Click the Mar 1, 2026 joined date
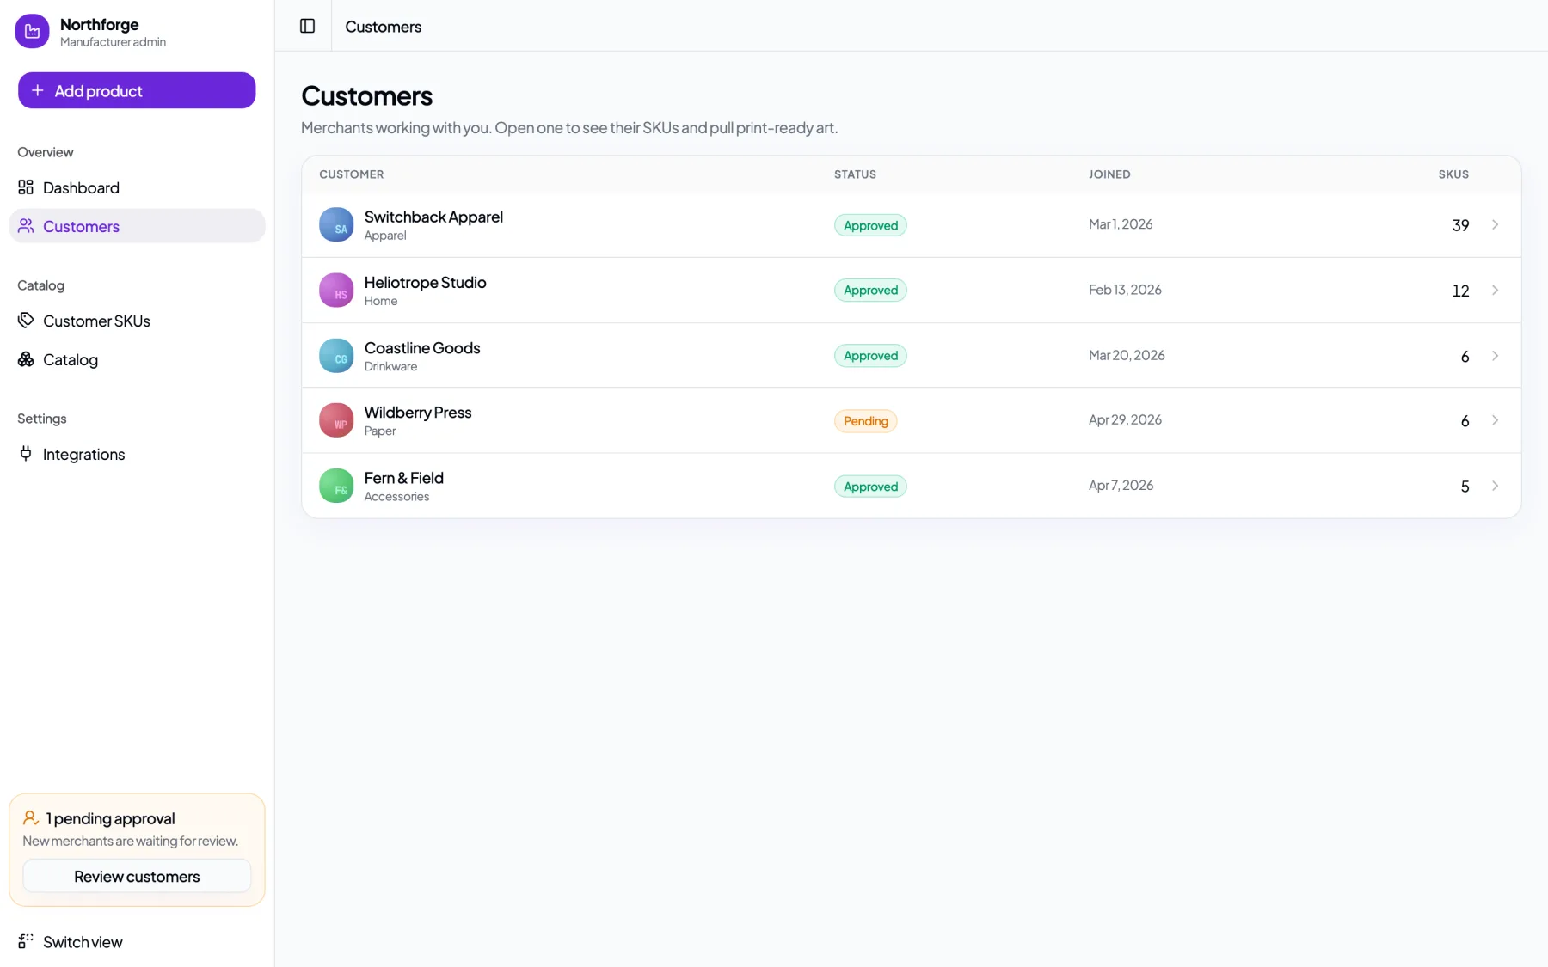The height and width of the screenshot is (967, 1548). point(1121,224)
